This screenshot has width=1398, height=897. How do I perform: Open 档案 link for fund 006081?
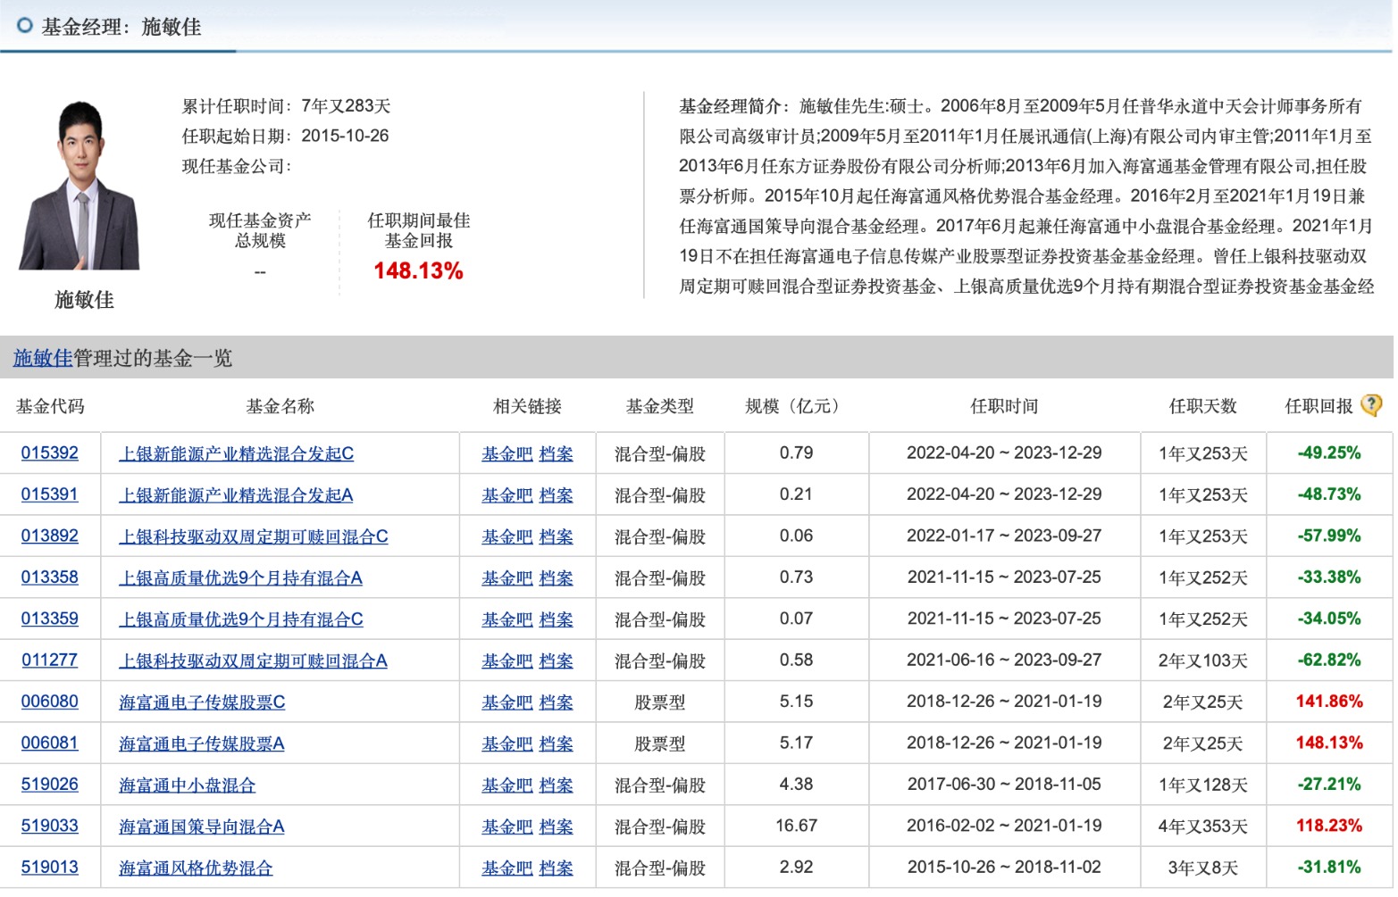pos(556,743)
